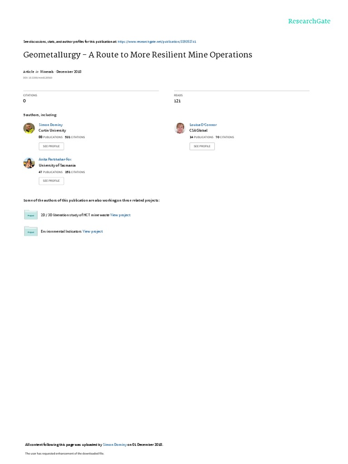Open Simon Dominy uploader link at page bottom
348x464 pixels.
(x=115, y=445)
